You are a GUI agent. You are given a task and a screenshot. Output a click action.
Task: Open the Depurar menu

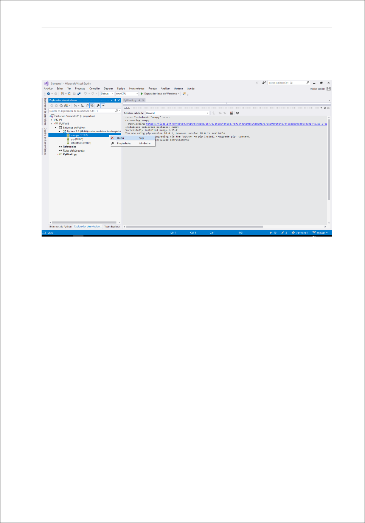click(109, 88)
